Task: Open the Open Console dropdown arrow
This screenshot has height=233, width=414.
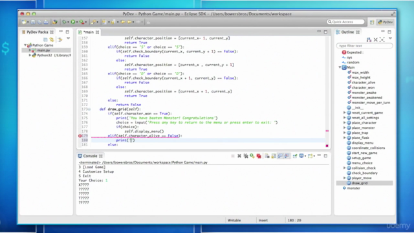Action: pos(314,156)
